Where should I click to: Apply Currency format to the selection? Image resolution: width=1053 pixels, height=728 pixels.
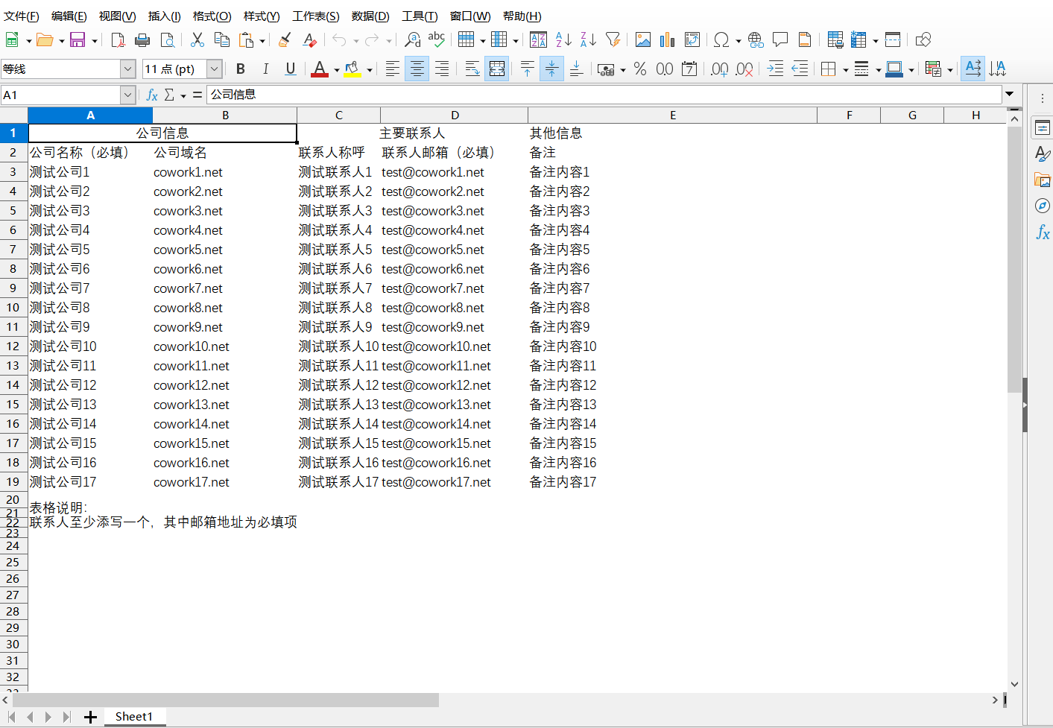(x=605, y=69)
